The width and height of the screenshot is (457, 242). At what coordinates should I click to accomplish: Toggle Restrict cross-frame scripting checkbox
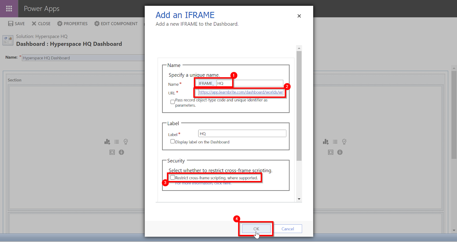click(x=173, y=177)
